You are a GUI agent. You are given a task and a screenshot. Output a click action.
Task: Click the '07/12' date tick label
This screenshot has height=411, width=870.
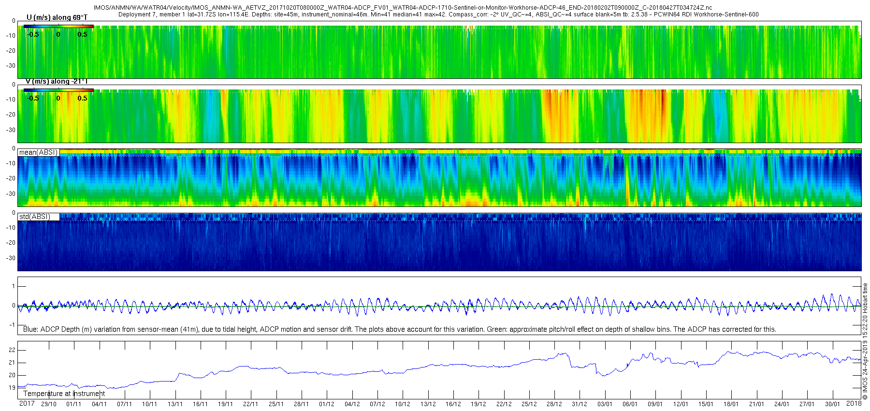click(x=377, y=404)
